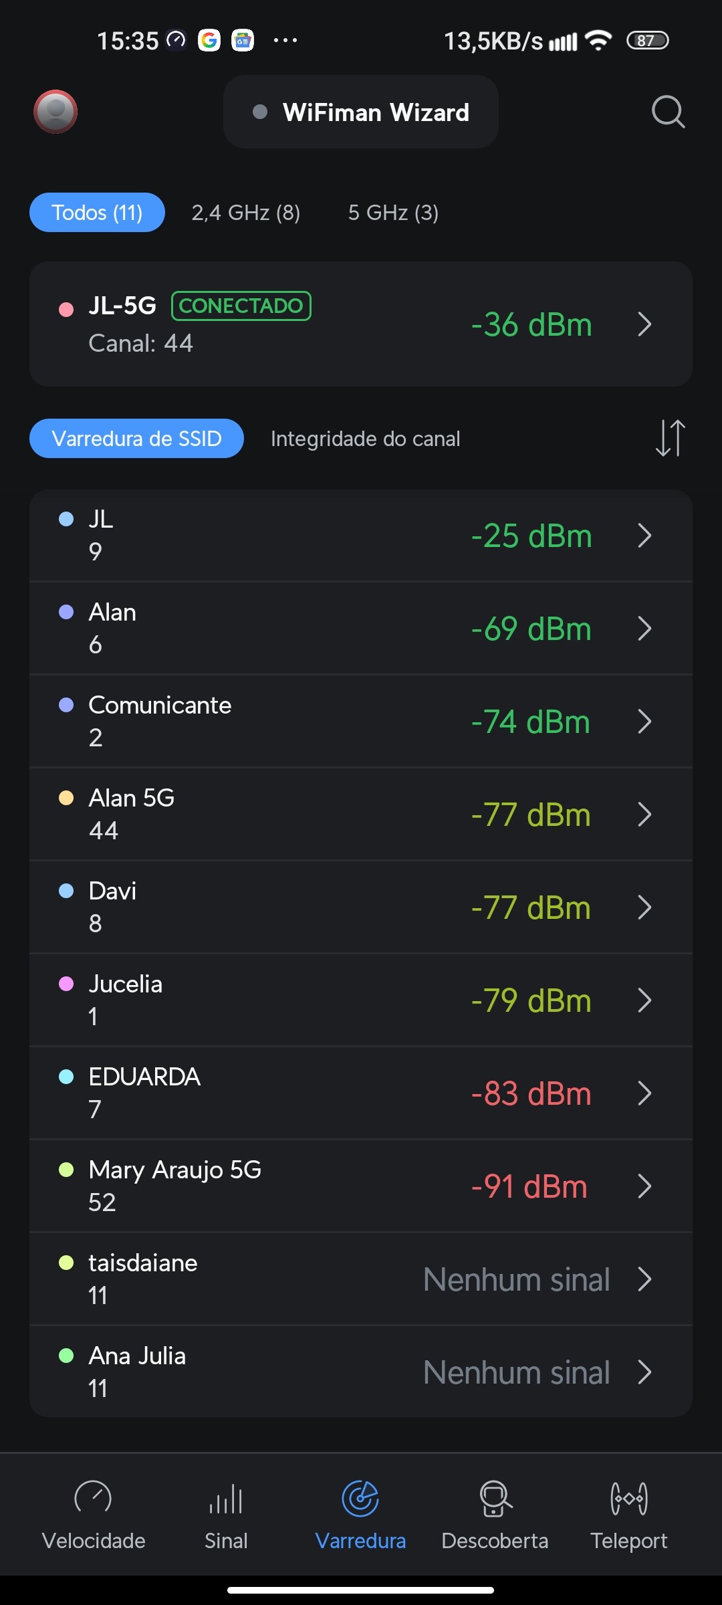Expand the EDUARDA network chevron
This screenshot has width=722, height=1605.
(x=644, y=1093)
